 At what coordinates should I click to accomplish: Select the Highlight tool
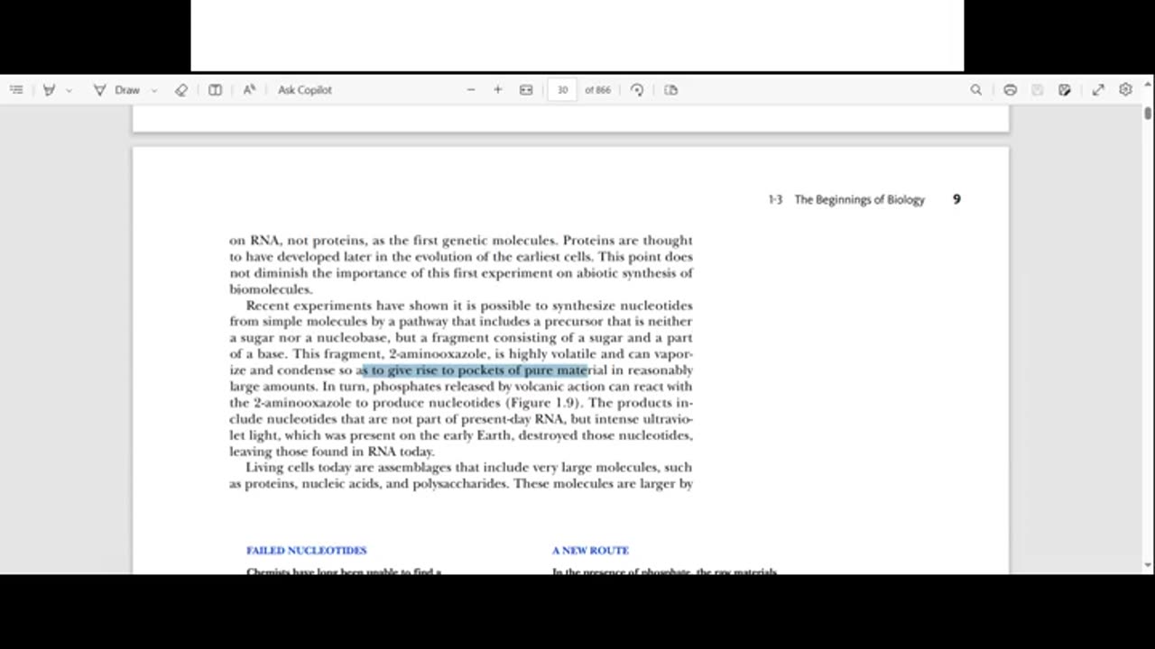(x=49, y=90)
